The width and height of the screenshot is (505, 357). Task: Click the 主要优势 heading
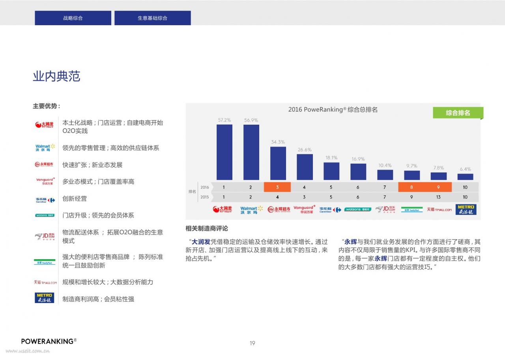click(x=47, y=106)
